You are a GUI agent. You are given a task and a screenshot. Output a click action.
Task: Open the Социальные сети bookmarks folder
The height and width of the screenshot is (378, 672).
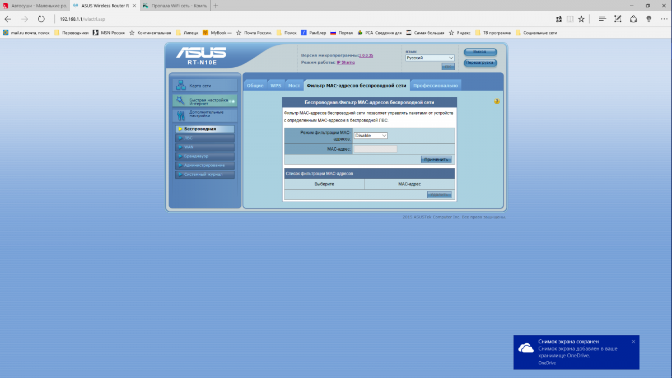pyautogui.click(x=536, y=32)
